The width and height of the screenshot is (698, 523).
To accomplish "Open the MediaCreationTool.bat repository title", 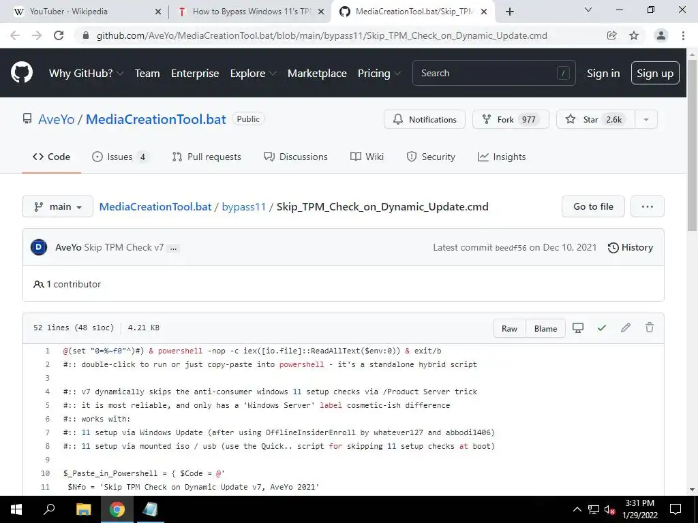I will click(x=156, y=119).
